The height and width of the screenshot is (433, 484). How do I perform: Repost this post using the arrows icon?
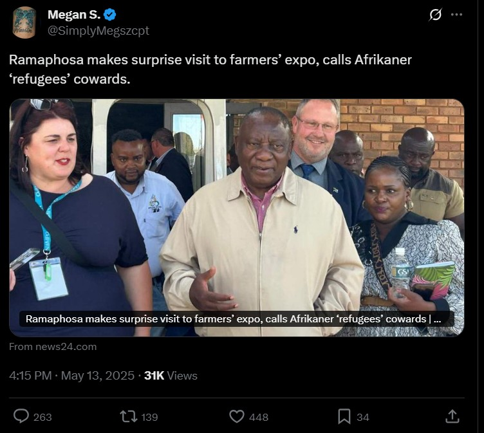click(x=129, y=417)
